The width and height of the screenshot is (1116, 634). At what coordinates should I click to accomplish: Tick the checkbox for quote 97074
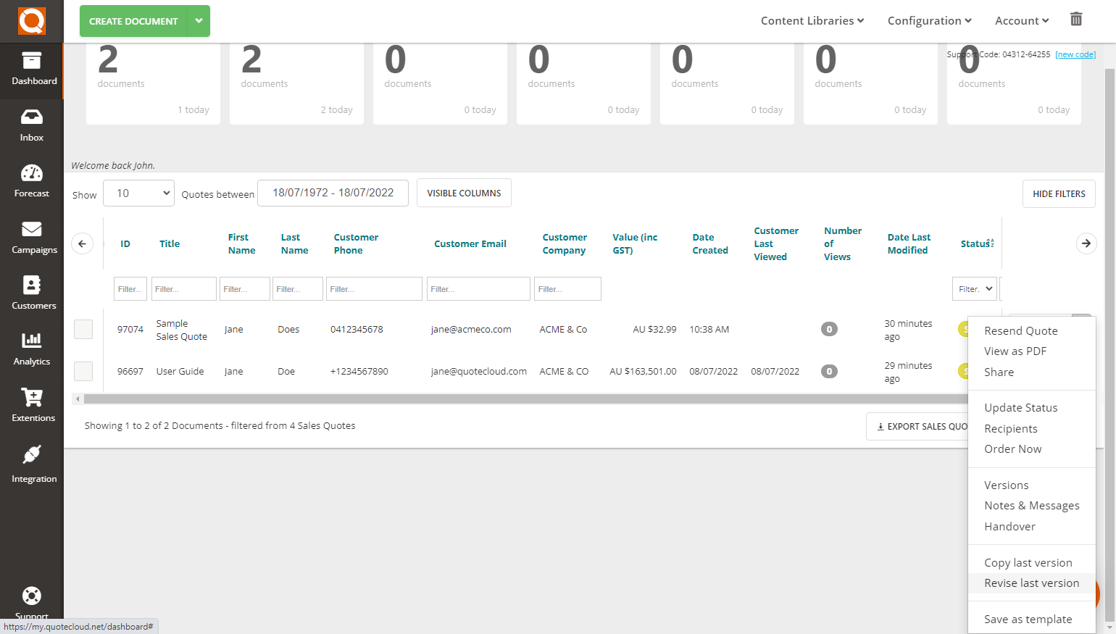click(83, 329)
